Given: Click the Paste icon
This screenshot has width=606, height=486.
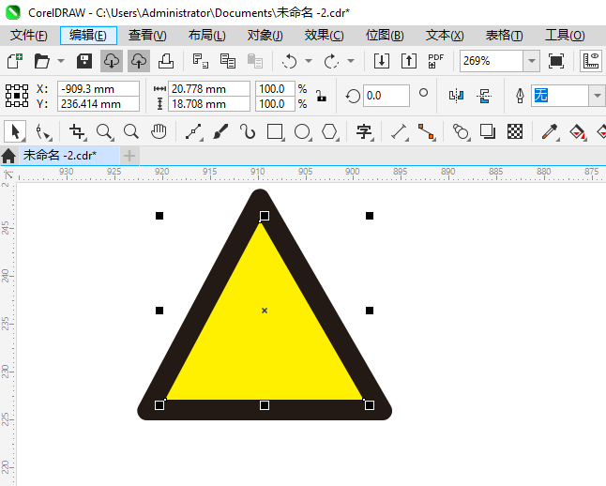Looking at the screenshot, I should click(x=255, y=61).
